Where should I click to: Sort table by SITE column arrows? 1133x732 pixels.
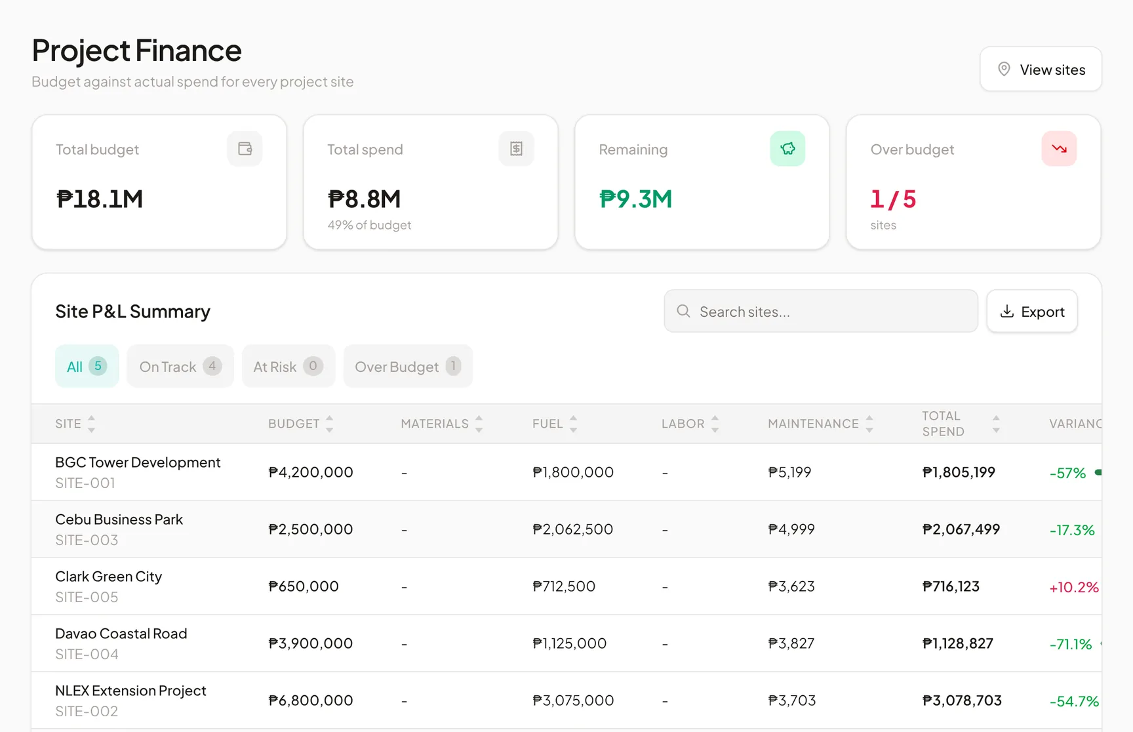[91, 424]
